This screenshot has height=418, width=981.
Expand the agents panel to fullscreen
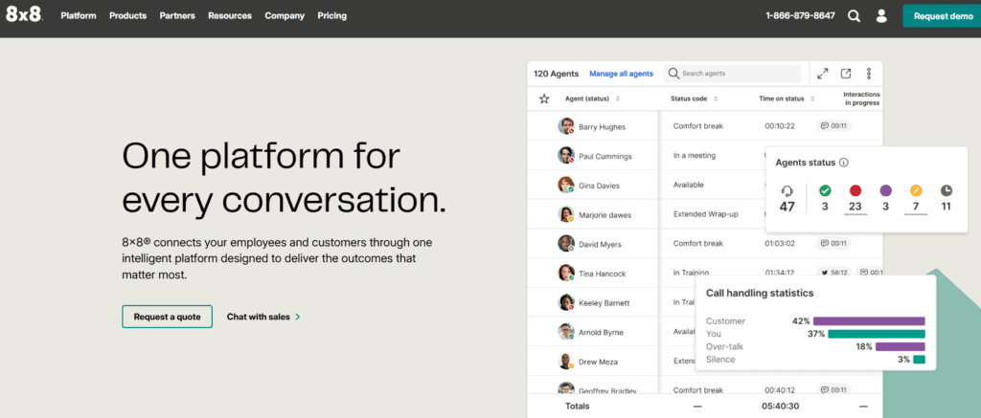822,74
